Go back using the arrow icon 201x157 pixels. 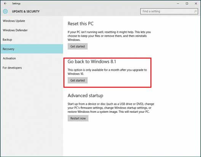pyautogui.click(x=5, y=3)
